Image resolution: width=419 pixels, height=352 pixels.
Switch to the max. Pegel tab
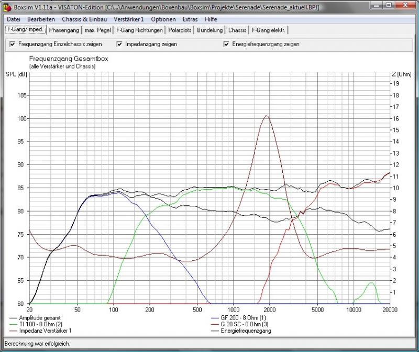[98, 30]
